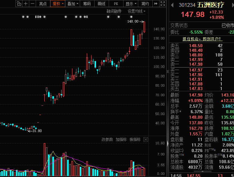This screenshot has width=234, height=177.
Task: Open the 设置均线 dropdown
Action: 136,11
